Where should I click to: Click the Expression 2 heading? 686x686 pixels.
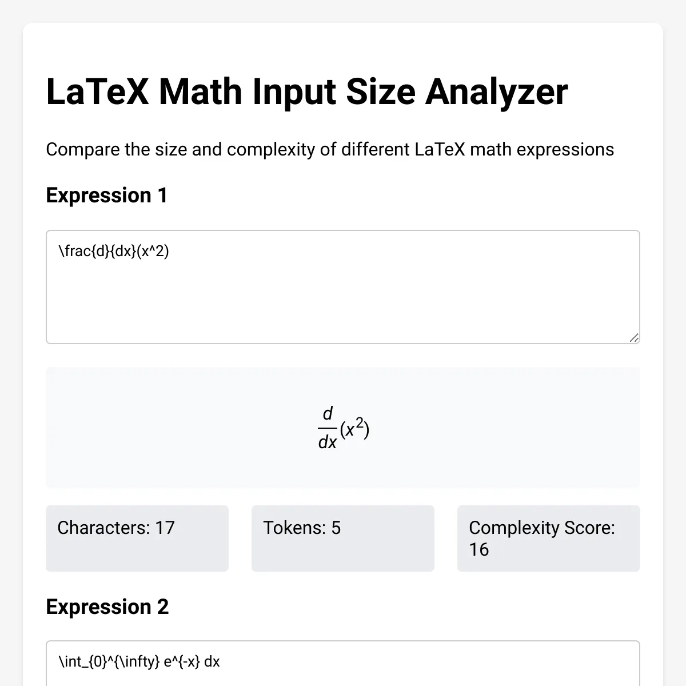pos(107,607)
